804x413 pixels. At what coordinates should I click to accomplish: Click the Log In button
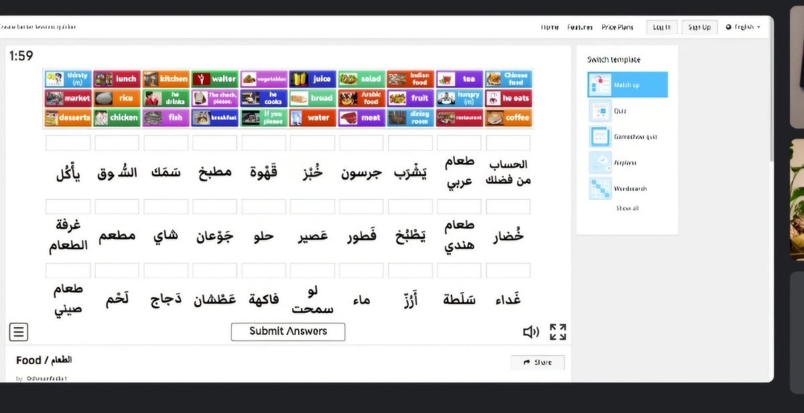tap(662, 27)
